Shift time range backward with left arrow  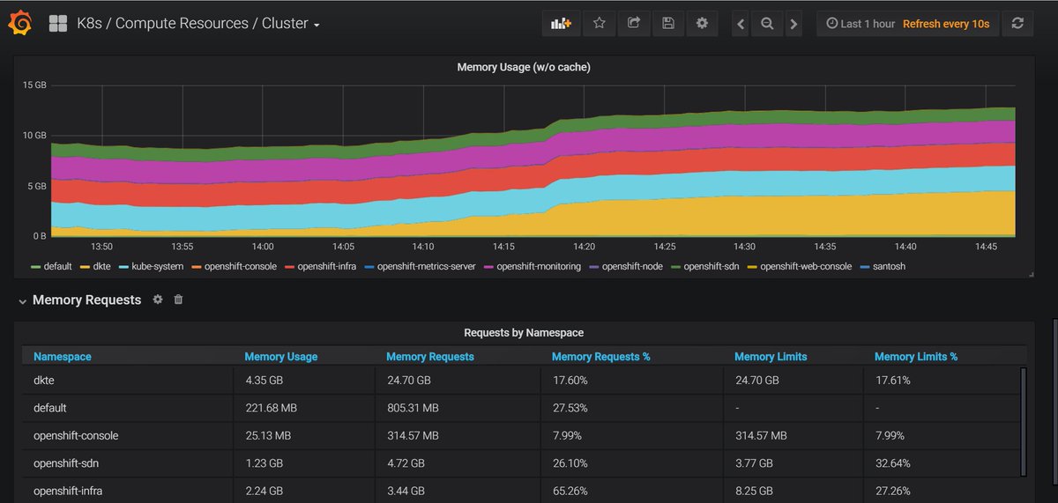(741, 24)
